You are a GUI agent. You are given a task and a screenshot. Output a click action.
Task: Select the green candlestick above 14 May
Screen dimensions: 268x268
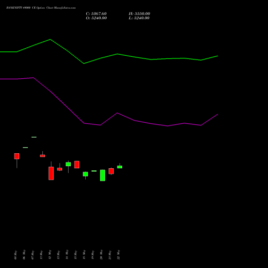(x=68, y=164)
